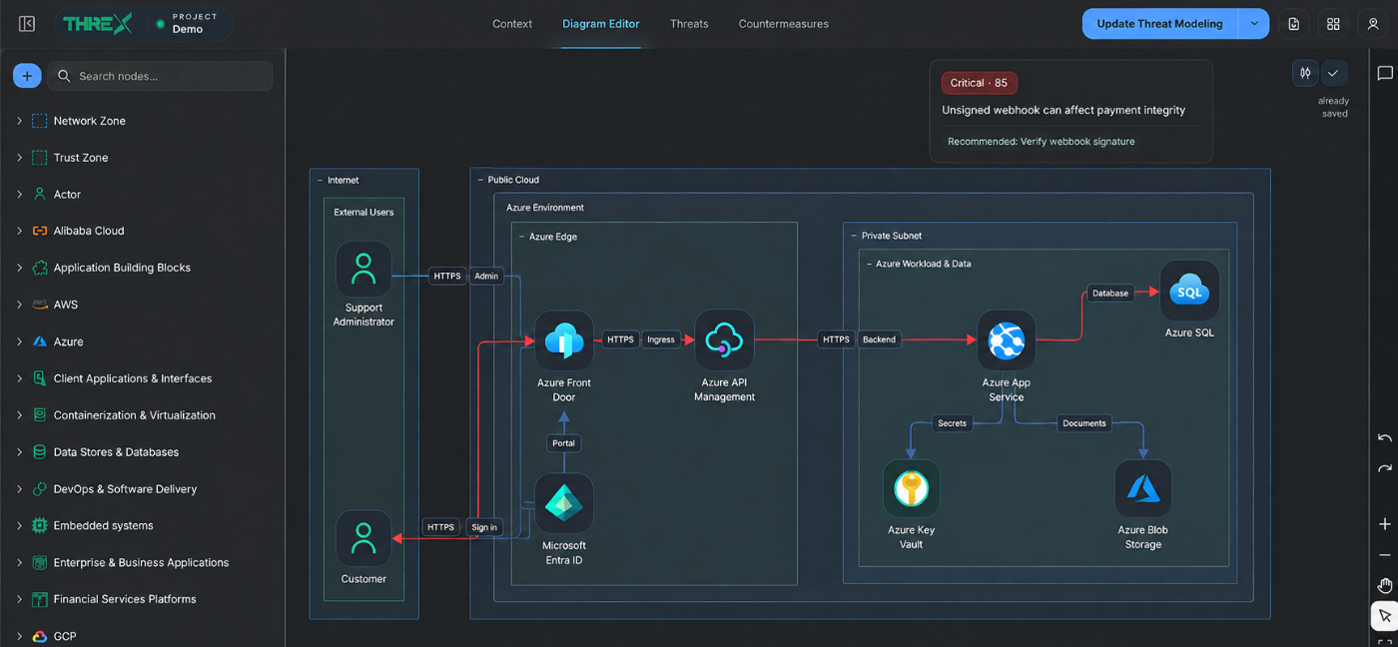Click the Client Applications & Interfaces label
The height and width of the screenshot is (647, 1398).
tap(133, 378)
